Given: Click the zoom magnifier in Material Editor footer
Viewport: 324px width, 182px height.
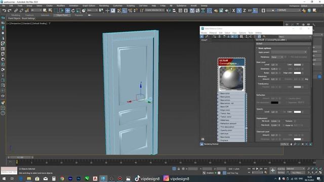Looking at the screenshot, I should 295,144.
